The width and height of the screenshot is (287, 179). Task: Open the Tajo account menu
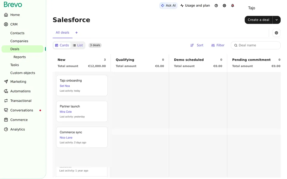point(251,8)
